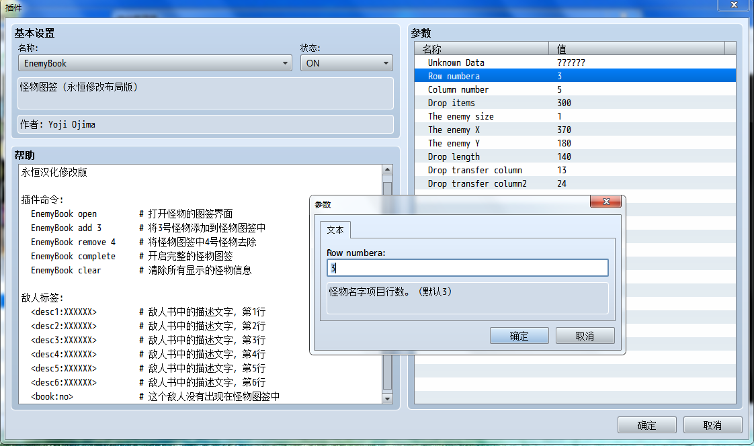The image size is (754, 446).
Task: Select the 文本 tab in parameter dialog
Action: pyautogui.click(x=335, y=230)
